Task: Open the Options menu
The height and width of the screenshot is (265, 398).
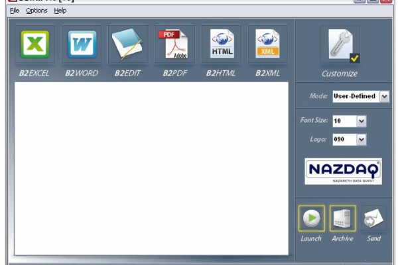Action: 36,11
